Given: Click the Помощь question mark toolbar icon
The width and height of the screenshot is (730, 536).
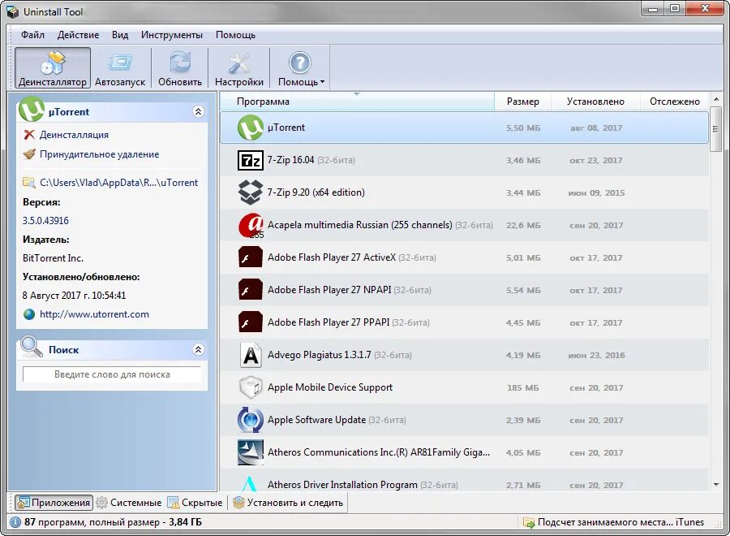Looking at the screenshot, I should coord(299,63).
